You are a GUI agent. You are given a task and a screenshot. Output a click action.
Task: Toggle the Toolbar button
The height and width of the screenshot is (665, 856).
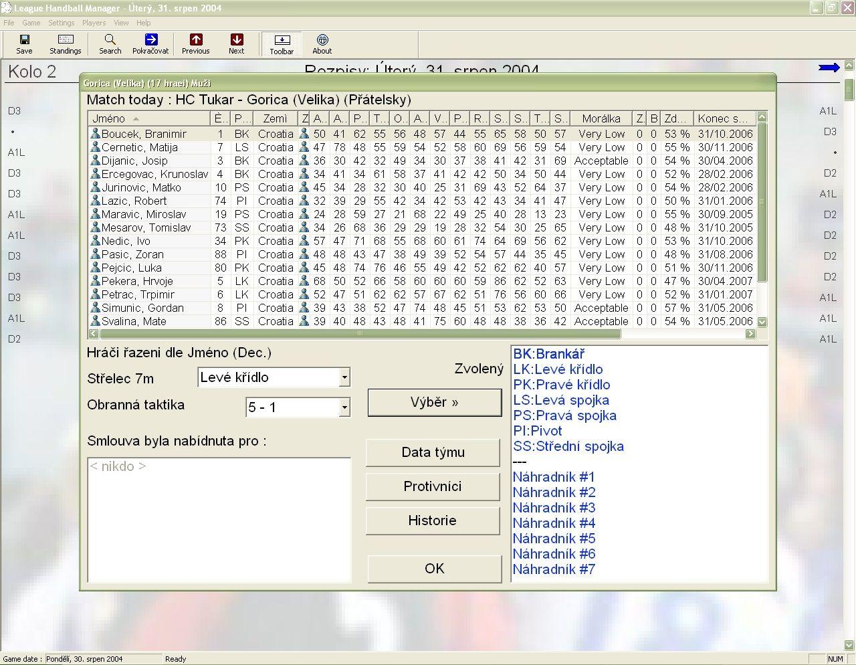coord(282,44)
